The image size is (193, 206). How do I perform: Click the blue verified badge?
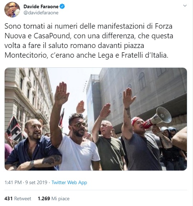[62, 6]
